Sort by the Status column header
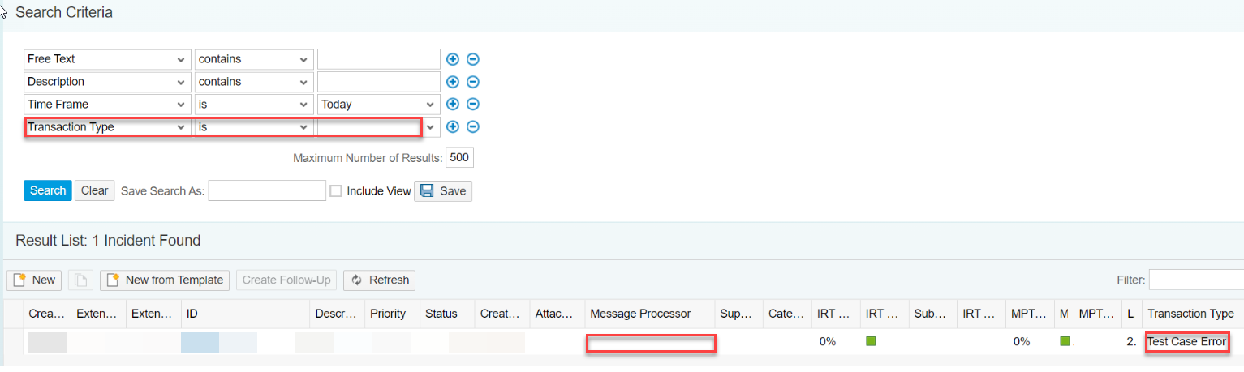This screenshot has height=372, width=1244. coord(447,314)
